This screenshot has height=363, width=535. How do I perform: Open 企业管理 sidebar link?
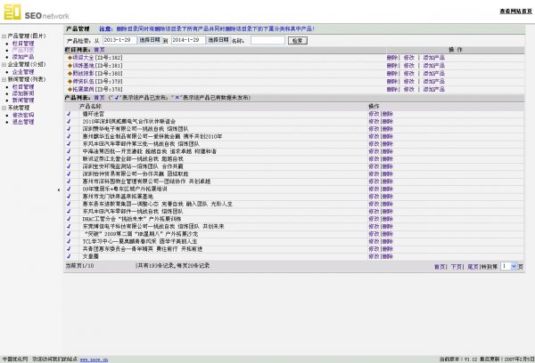pos(23,72)
